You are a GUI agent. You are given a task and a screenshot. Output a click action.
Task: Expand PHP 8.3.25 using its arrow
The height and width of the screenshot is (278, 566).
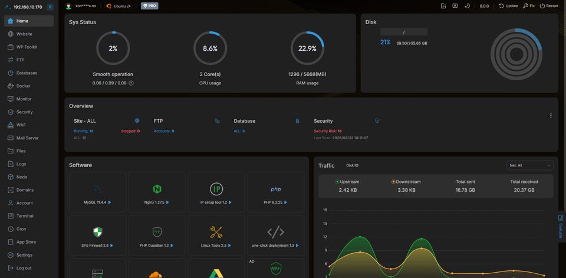click(x=286, y=202)
